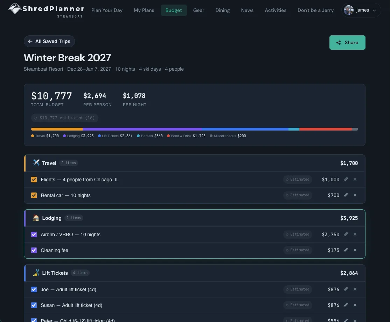390x322 pixels.
Task: Click the Lift Tickets 4 items badge
Action: click(x=80, y=273)
